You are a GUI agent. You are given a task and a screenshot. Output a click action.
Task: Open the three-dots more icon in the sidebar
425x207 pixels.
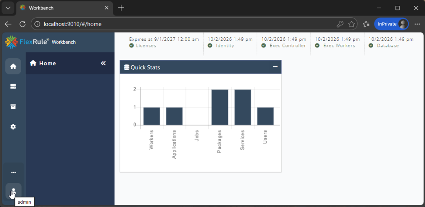[13, 172]
